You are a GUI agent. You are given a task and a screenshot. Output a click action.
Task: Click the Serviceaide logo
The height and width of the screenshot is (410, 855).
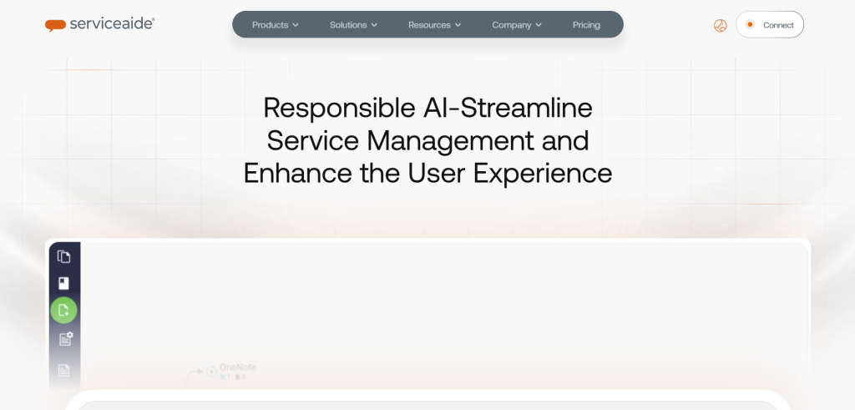tap(99, 24)
